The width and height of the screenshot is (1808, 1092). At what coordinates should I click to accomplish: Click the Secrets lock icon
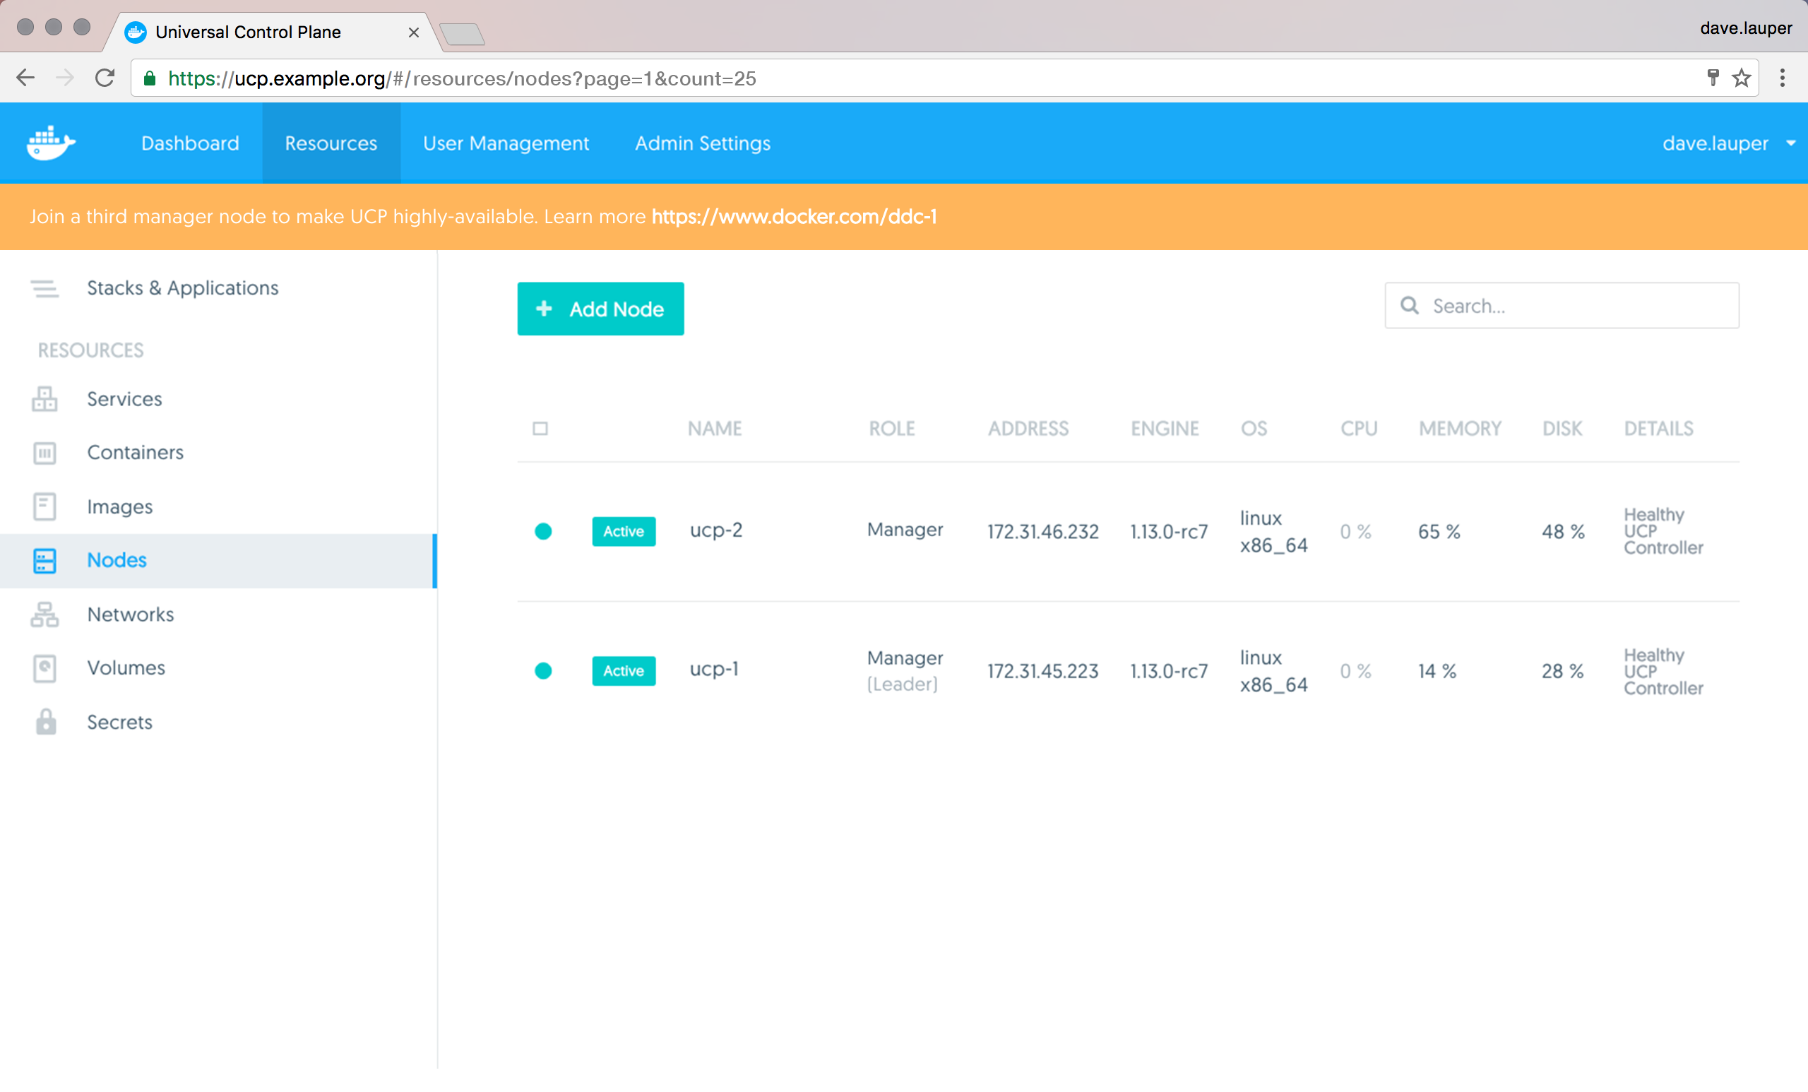coord(45,722)
